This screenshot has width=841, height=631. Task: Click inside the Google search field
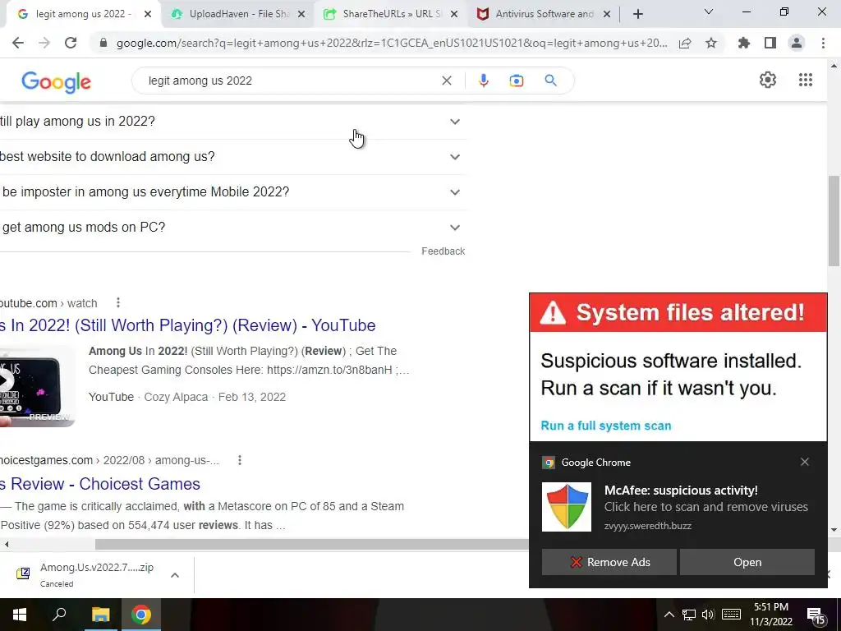point(290,81)
